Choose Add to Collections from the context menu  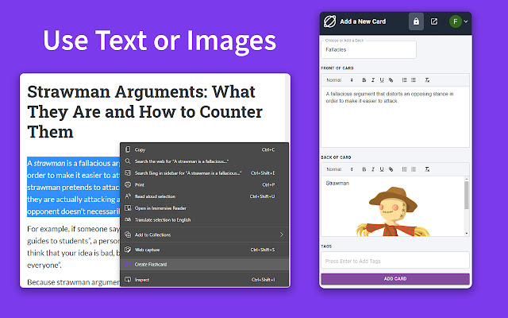[204, 235]
